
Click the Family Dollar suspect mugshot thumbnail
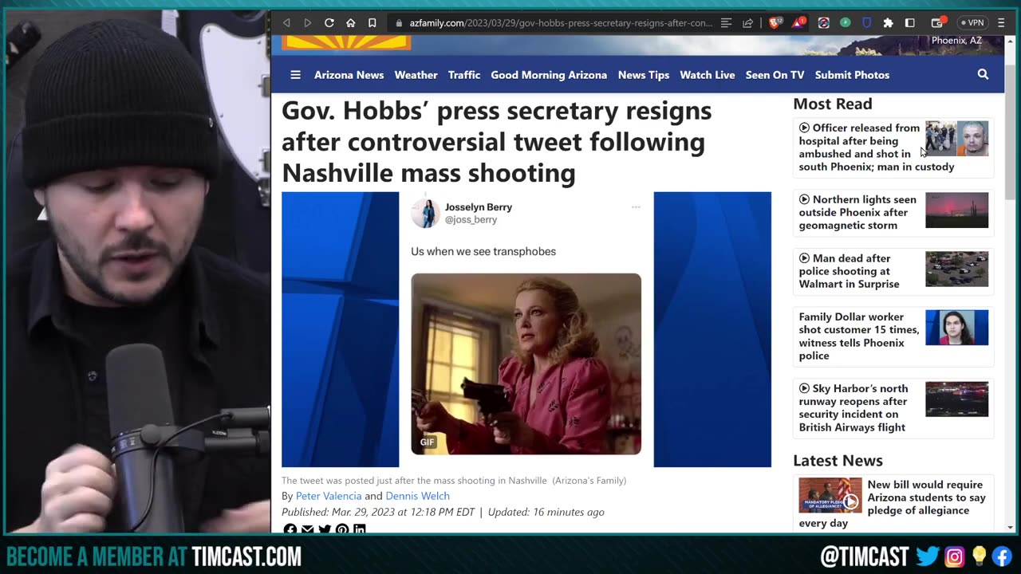tap(956, 328)
